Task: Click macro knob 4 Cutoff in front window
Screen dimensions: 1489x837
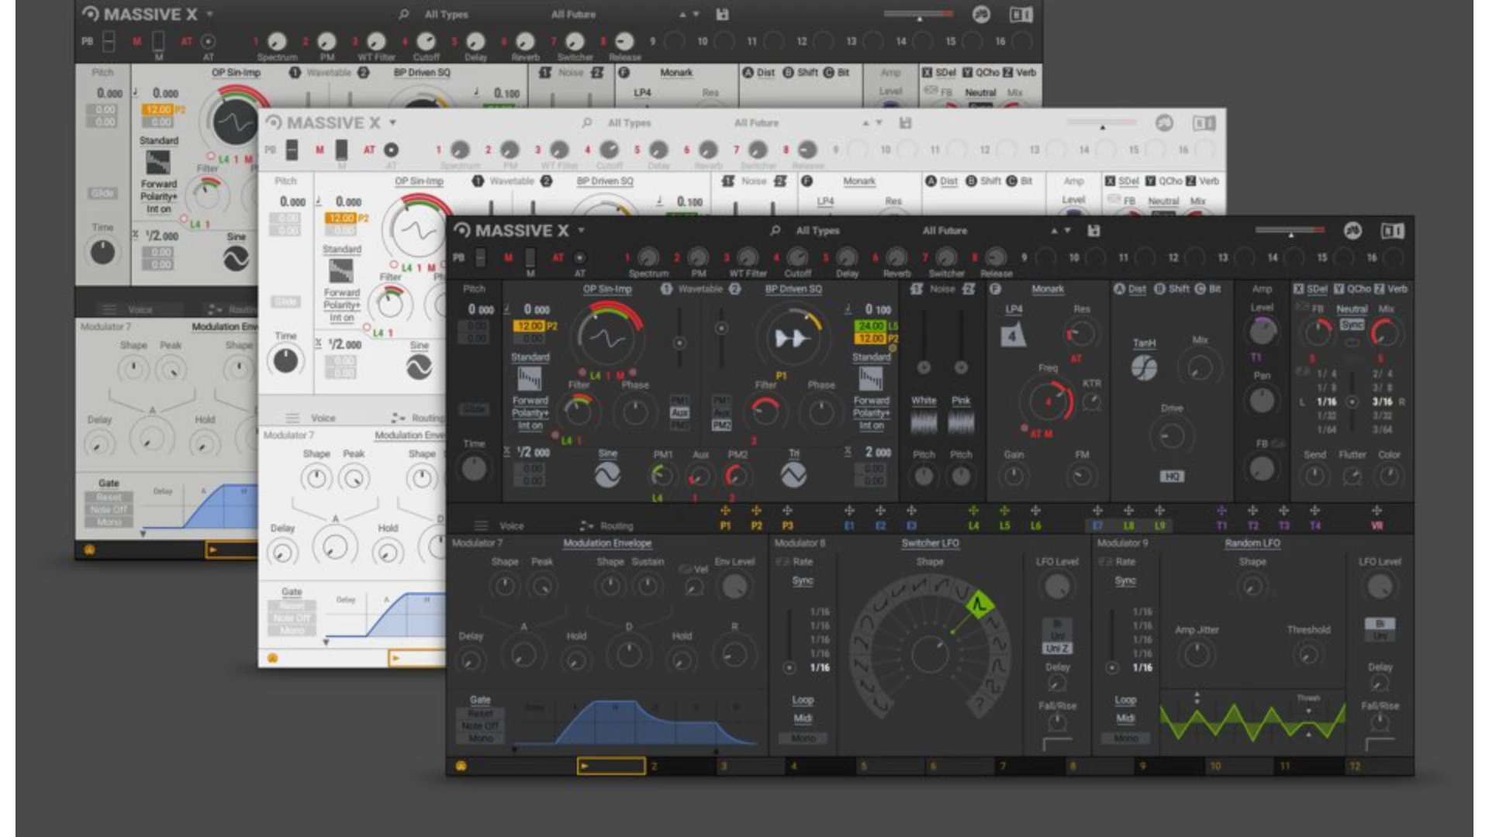Action: 797,257
